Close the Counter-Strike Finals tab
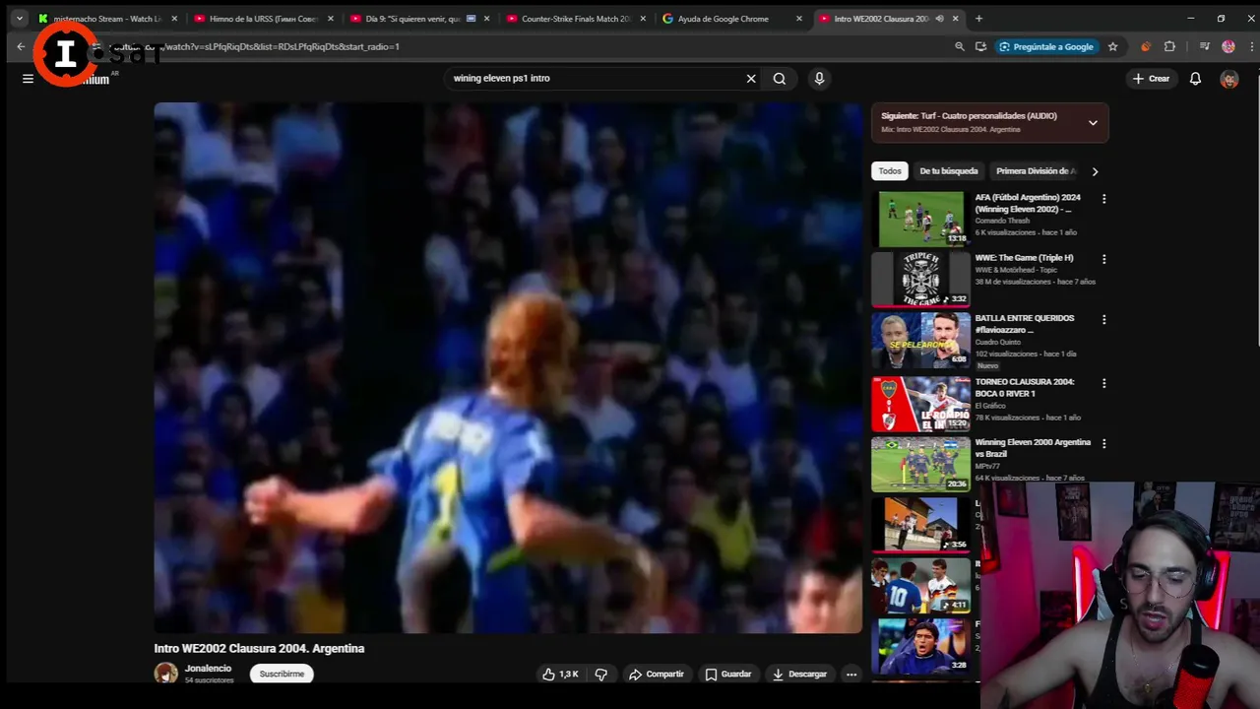Screen dimensions: 1260x709 (644, 19)
